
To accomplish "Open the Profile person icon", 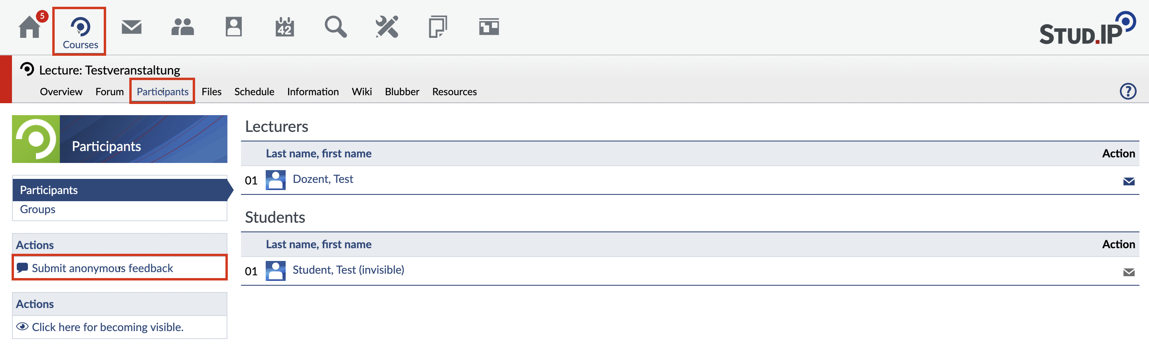I will (x=233, y=27).
